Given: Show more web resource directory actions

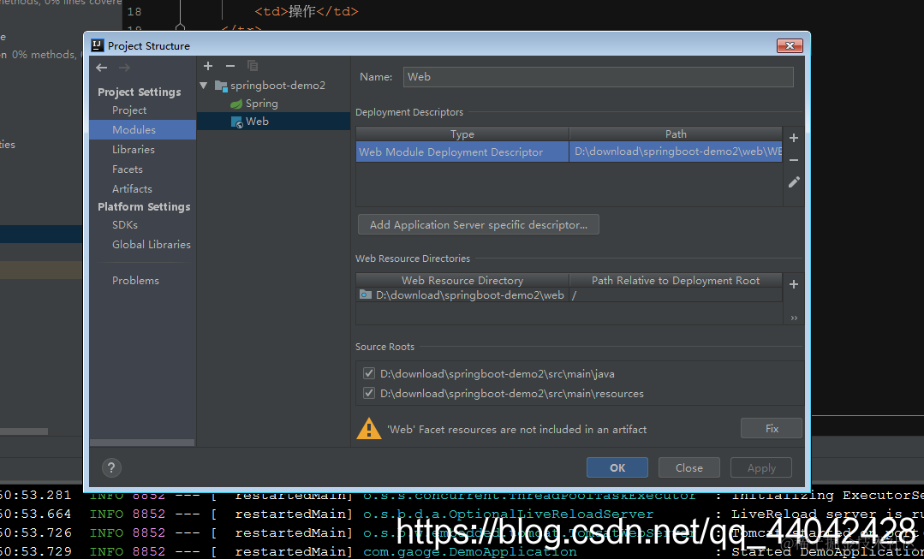Looking at the screenshot, I should [794, 318].
